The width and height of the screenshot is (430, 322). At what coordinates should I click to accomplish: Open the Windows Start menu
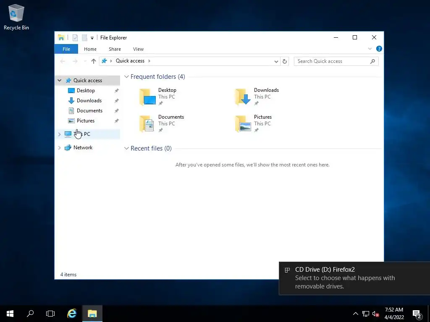click(10, 314)
